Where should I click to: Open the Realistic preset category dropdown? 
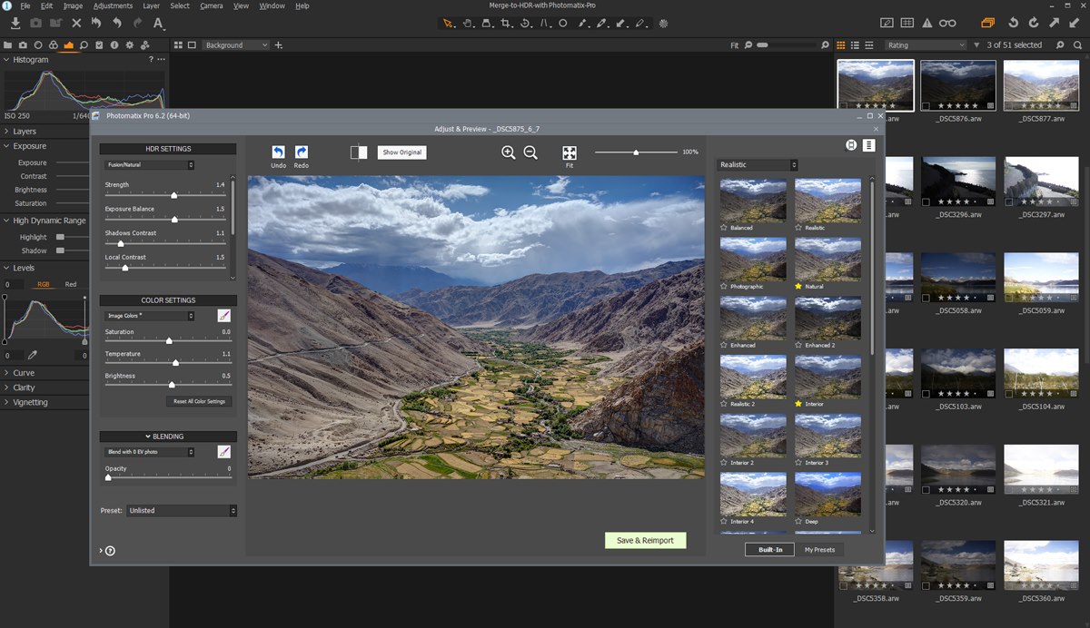[x=758, y=165]
